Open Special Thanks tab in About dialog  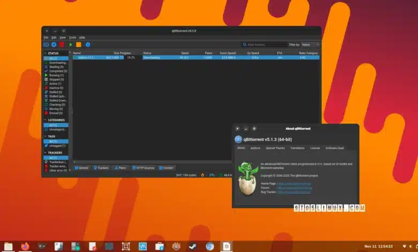pos(275,148)
